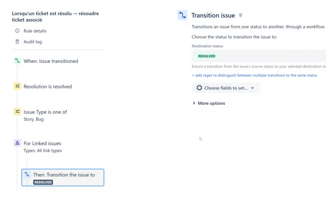Open Rule details
Image resolution: width=336 pixels, height=200 pixels.
35,31
